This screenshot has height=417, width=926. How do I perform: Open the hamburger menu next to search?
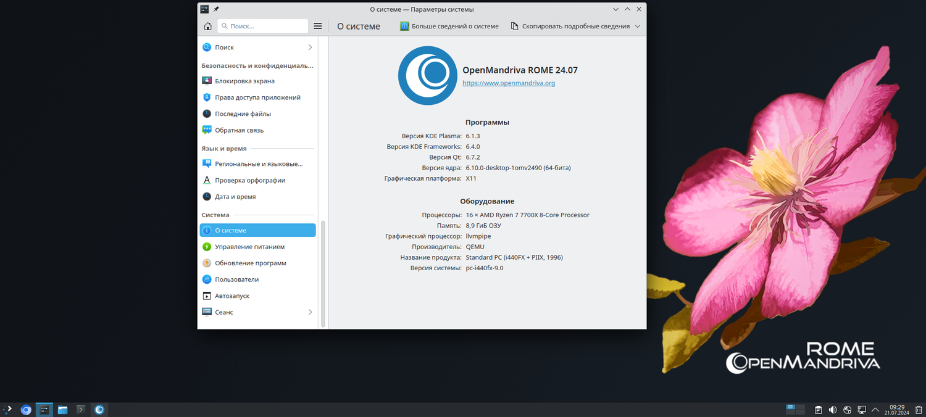coord(318,27)
